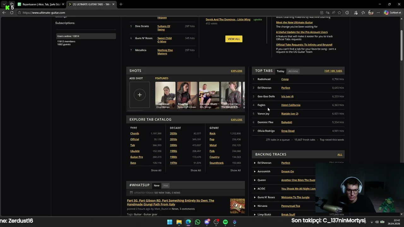Show All under the DECADE column
This screenshot has height=227, width=404.
[196, 170]
